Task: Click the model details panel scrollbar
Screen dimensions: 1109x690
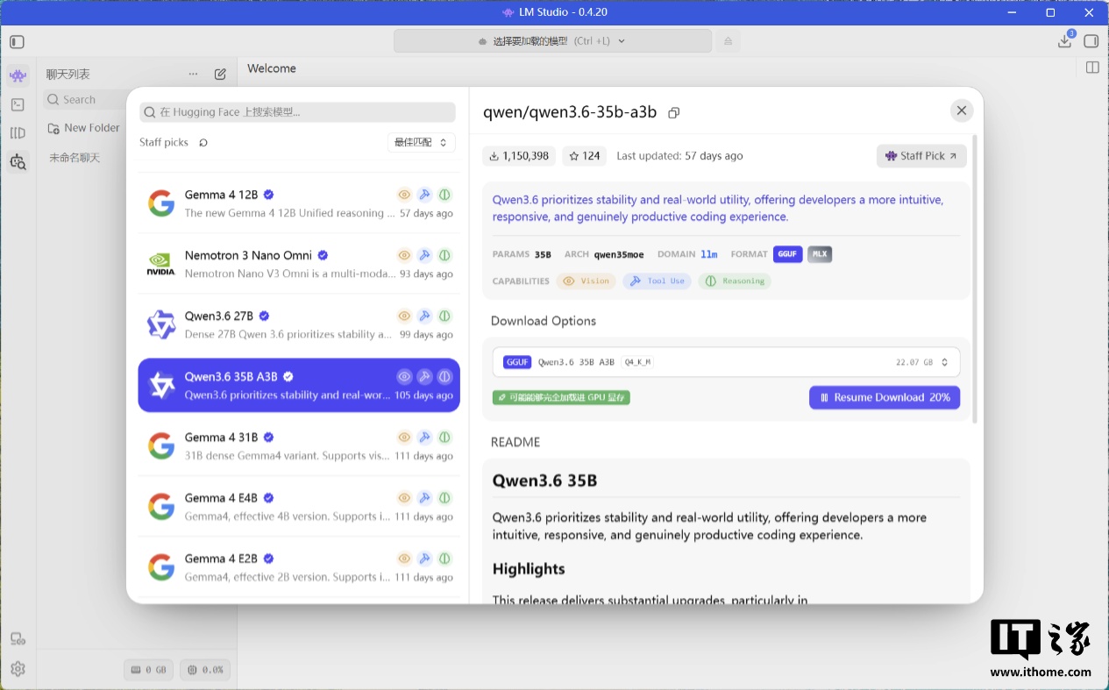Action: [975, 281]
